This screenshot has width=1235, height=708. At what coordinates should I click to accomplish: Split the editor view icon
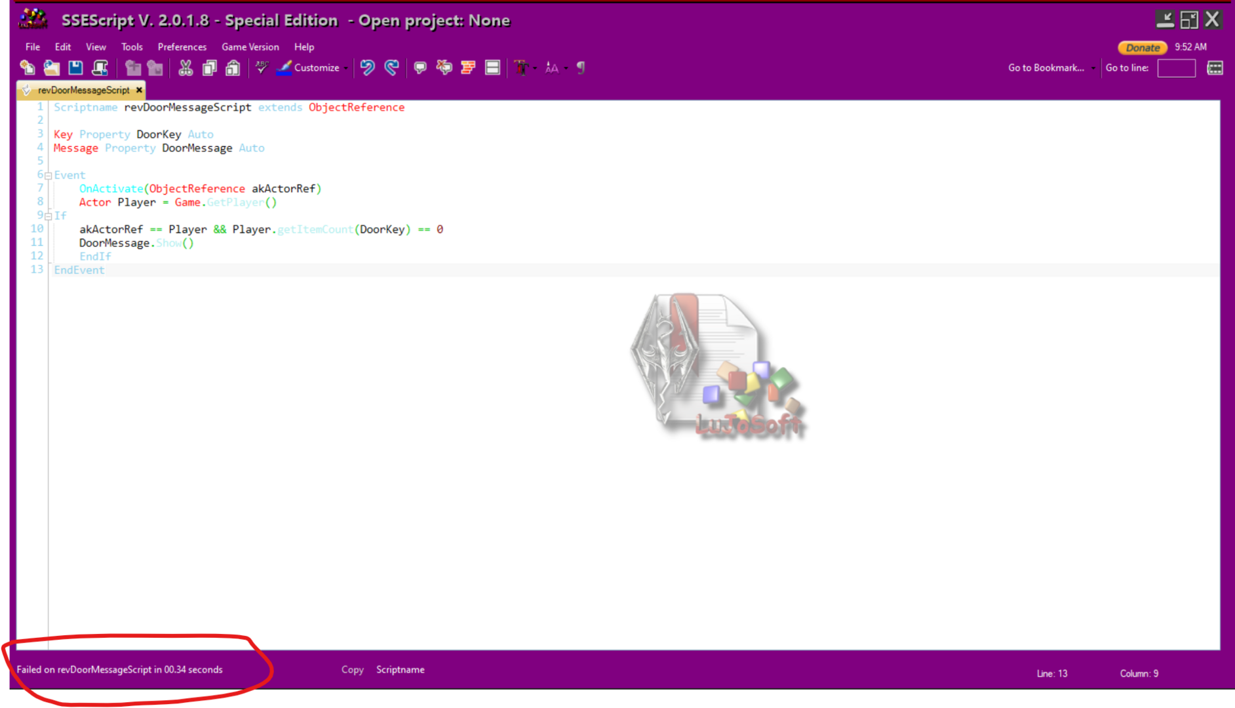492,68
